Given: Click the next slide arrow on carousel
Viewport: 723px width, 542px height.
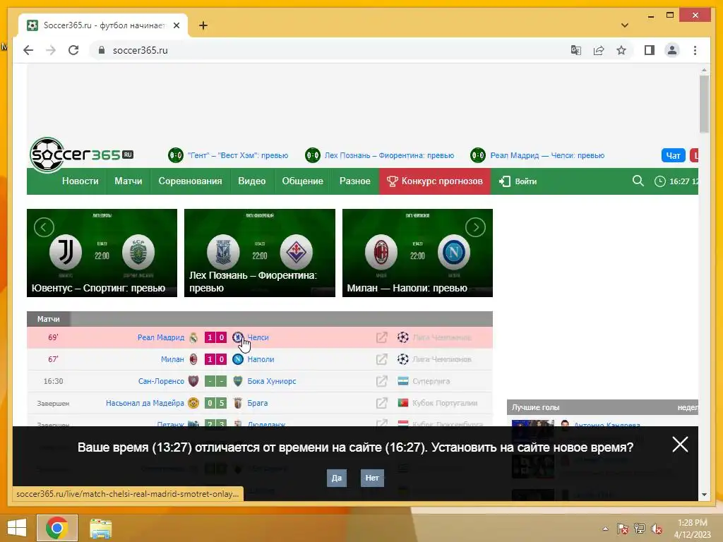Looking at the screenshot, I should click(475, 227).
